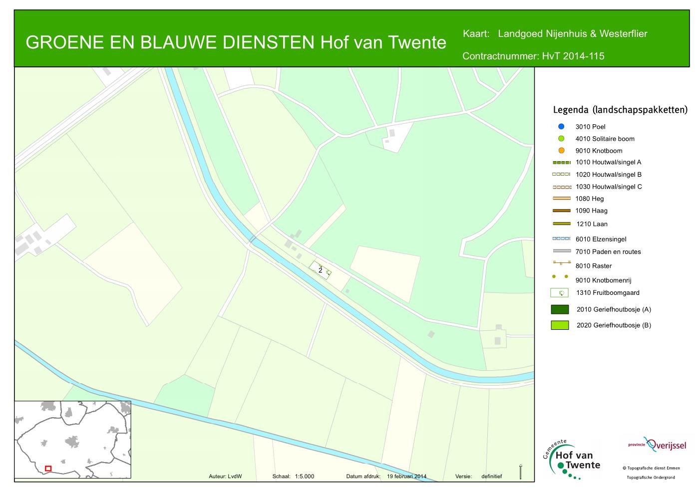The height and width of the screenshot is (495, 700).
Task: Click the '2010 Geriefhoutbosje (A)' legend label
Action: pyautogui.click(x=614, y=309)
